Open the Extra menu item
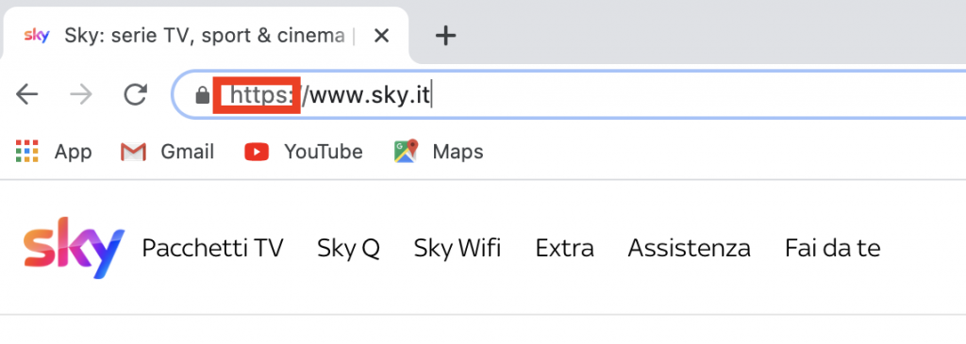Viewport: 966px width, 344px height. [564, 248]
